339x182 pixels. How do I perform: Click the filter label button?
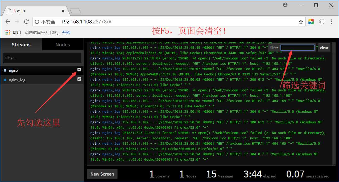(x=274, y=48)
